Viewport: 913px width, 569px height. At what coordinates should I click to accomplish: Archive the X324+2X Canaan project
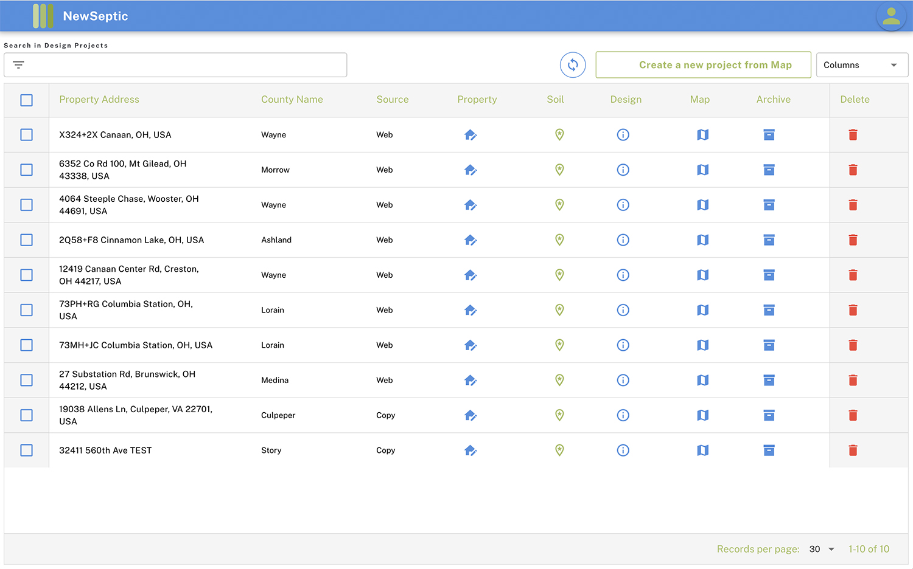point(769,135)
